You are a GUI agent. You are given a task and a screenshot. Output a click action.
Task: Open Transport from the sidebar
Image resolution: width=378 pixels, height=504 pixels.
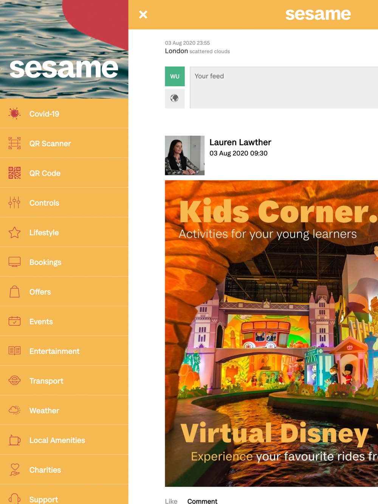click(64, 380)
